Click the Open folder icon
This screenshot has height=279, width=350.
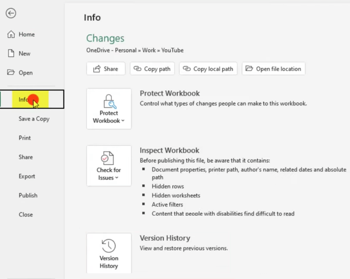point(10,72)
